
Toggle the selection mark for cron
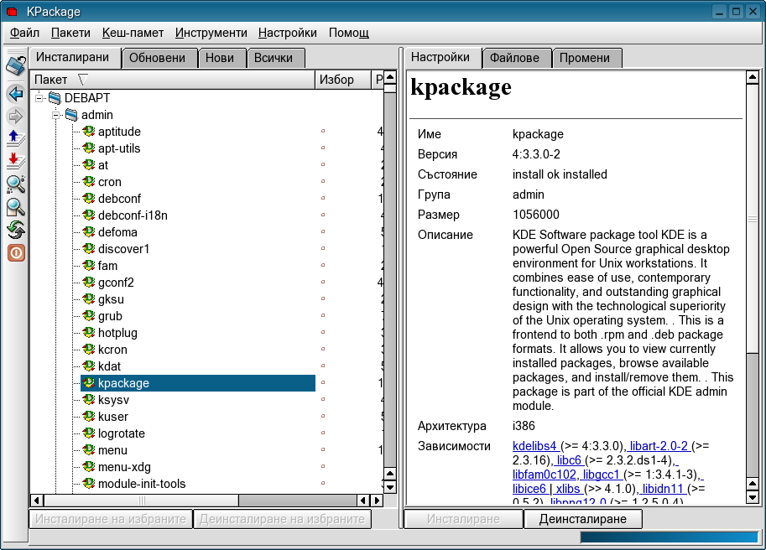[x=323, y=182]
